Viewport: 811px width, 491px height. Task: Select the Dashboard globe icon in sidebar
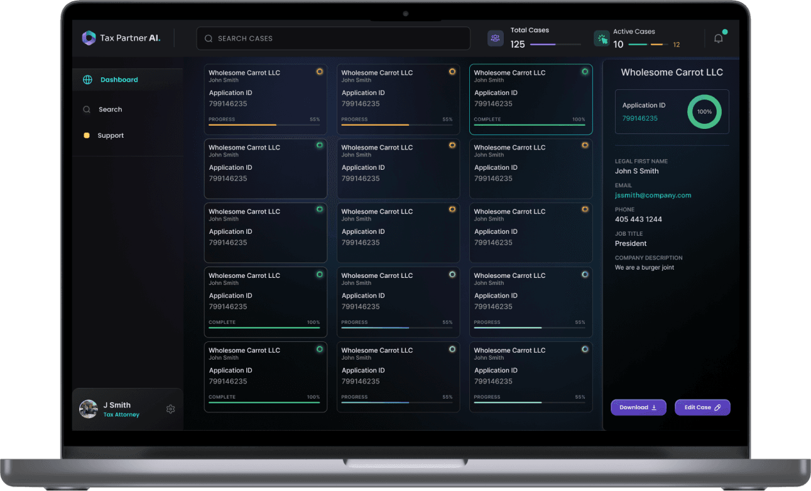pos(87,80)
